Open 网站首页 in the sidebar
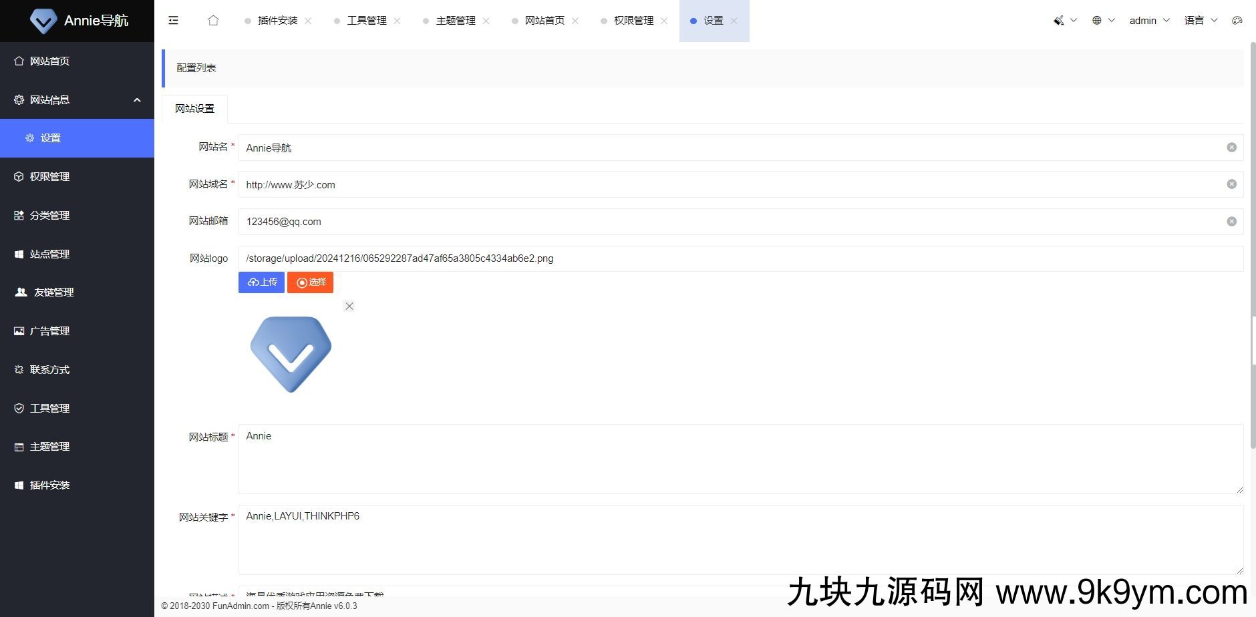 77,61
